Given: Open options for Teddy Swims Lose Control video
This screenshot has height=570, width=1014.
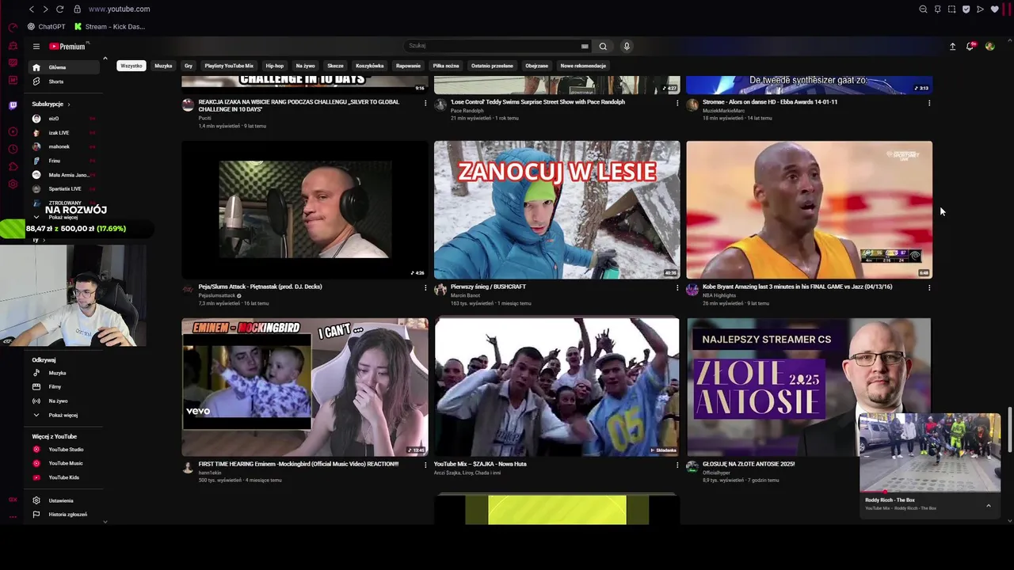Looking at the screenshot, I should [x=677, y=102].
